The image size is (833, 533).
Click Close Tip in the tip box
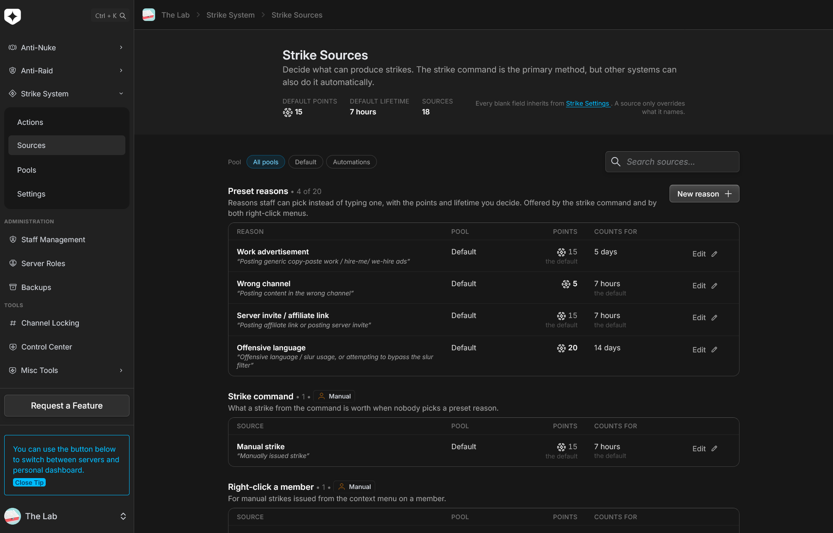pos(29,482)
